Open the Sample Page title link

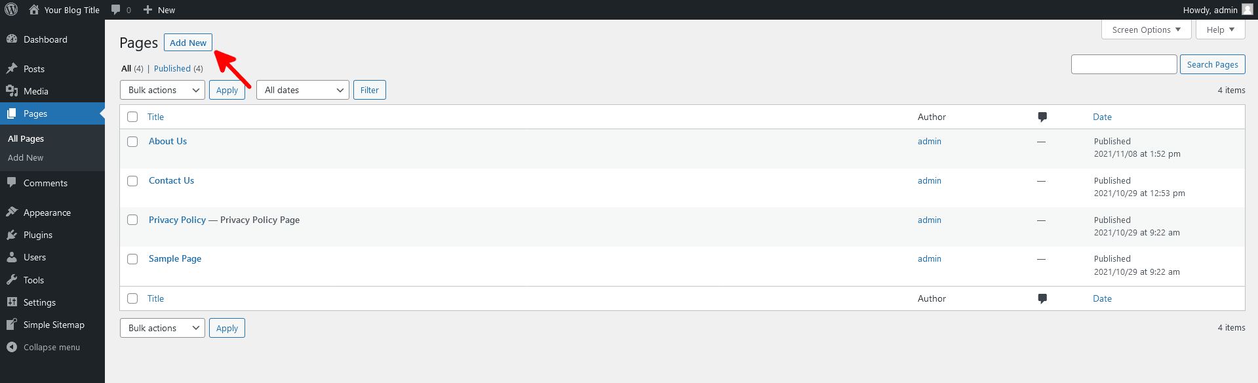click(175, 258)
